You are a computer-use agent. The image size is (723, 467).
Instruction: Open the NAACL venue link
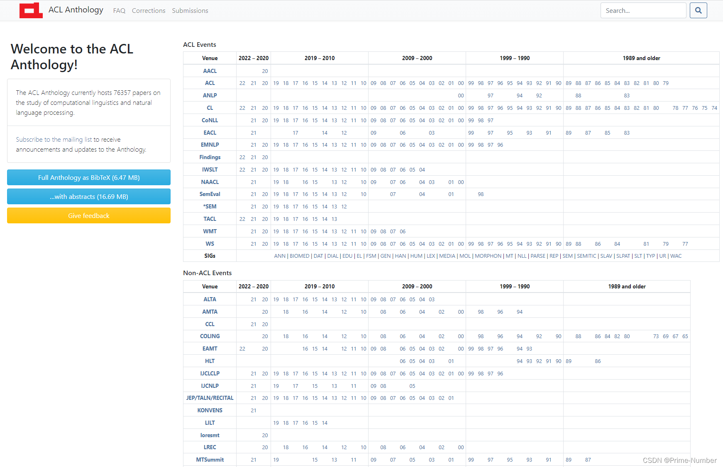(x=210, y=182)
